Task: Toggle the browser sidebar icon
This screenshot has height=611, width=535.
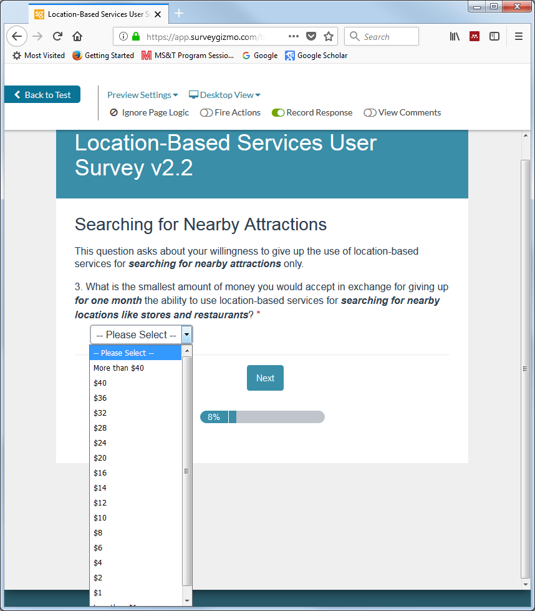Action: 494,37
